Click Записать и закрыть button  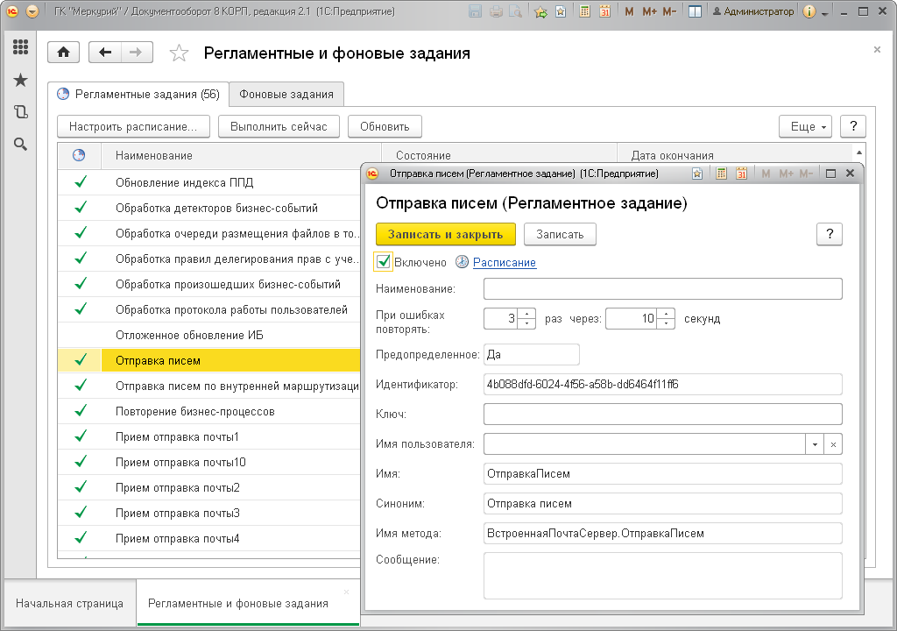445,234
